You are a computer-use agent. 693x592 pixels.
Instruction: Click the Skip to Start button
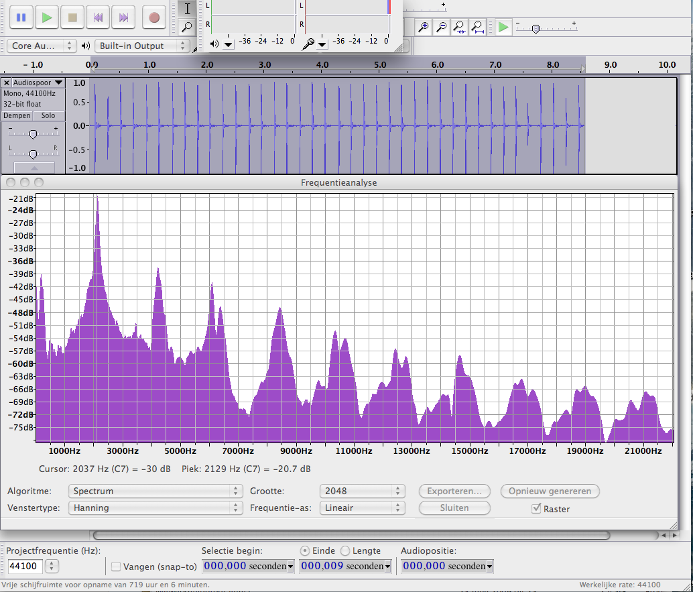98,17
